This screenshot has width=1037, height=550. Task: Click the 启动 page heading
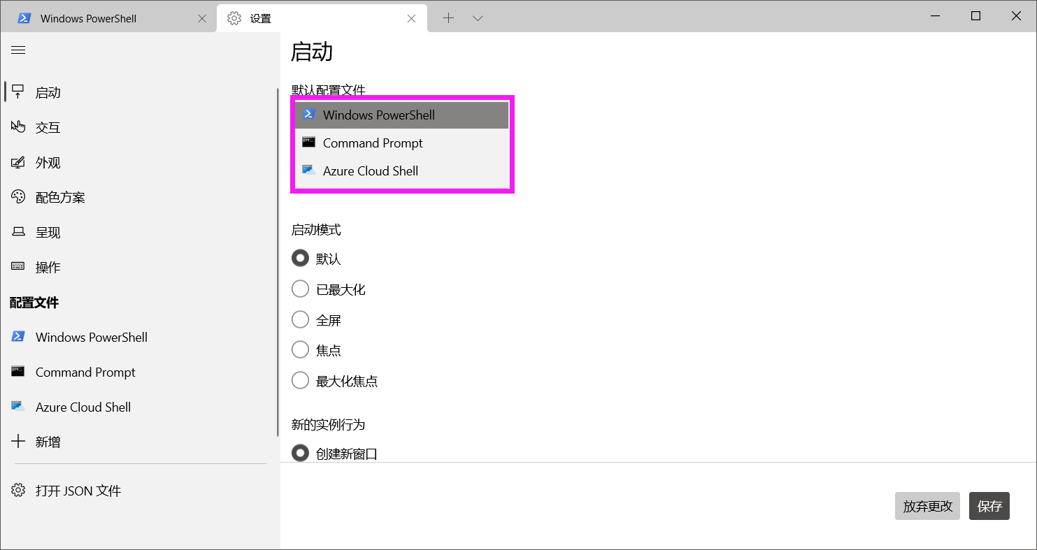(x=312, y=52)
